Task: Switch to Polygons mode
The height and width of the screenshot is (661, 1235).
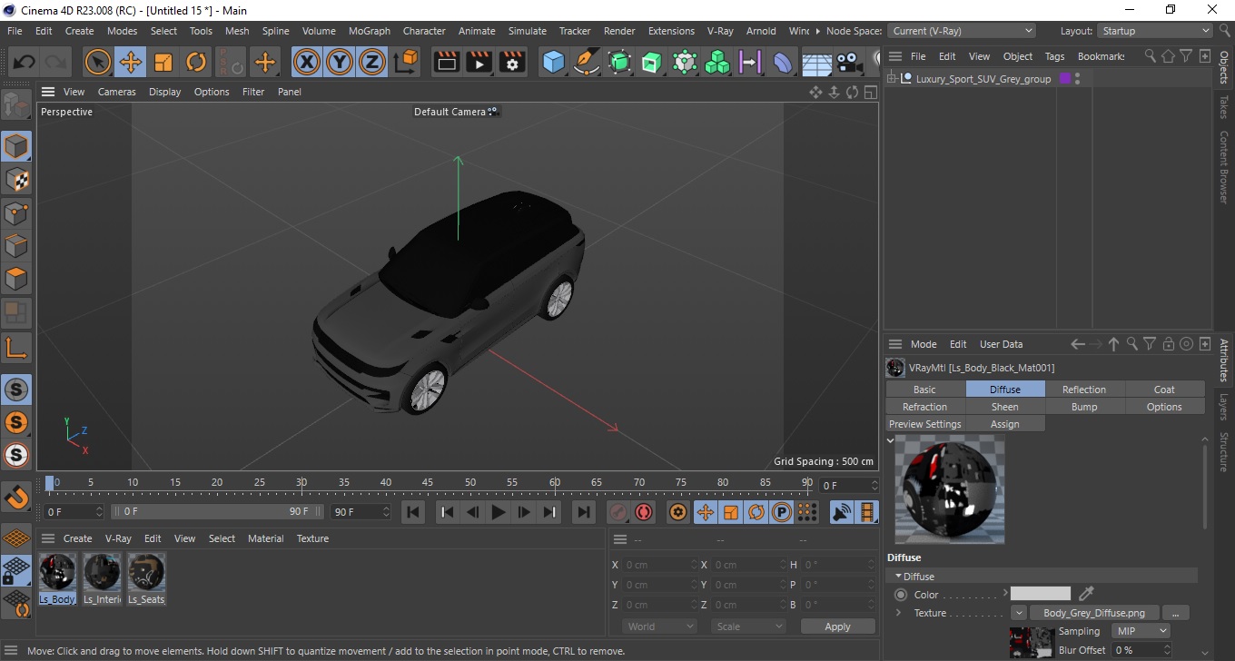Action: pyautogui.click(x=16, y=279)
